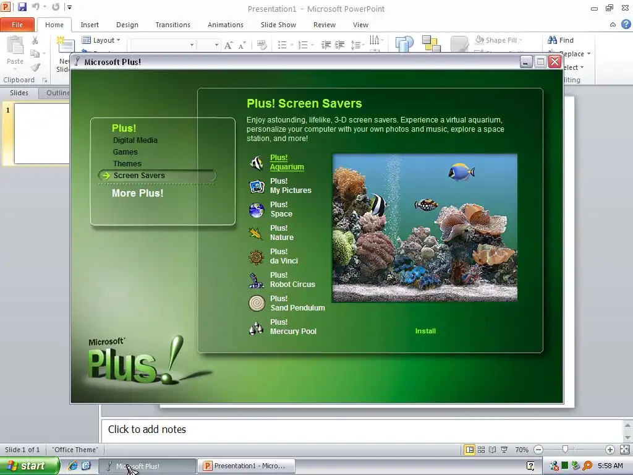The image size is (633, 475).
Task: Click the Format Painter brush icon
Action: pyautogui.click(x=35, y=67)
